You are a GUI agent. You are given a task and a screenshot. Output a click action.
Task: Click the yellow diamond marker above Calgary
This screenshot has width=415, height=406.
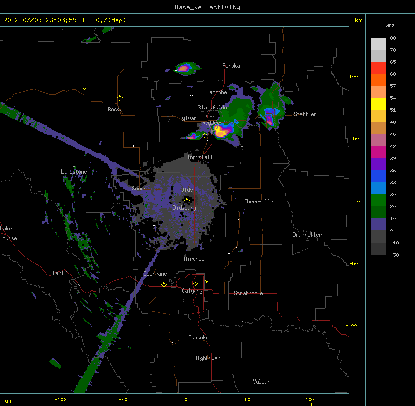tap(195, 284)
